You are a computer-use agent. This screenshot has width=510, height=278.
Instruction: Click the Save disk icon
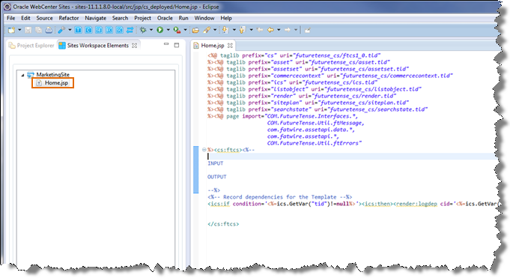click(28, 30)
